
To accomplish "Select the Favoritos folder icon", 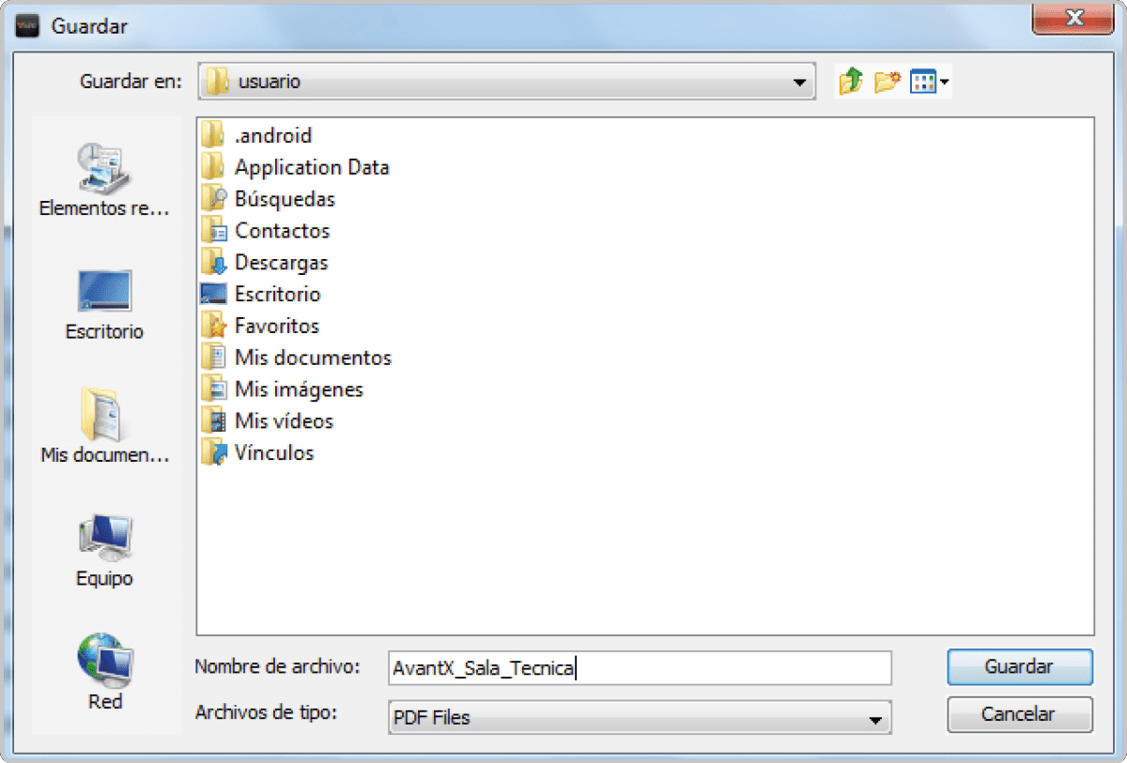I will [213, 326].
